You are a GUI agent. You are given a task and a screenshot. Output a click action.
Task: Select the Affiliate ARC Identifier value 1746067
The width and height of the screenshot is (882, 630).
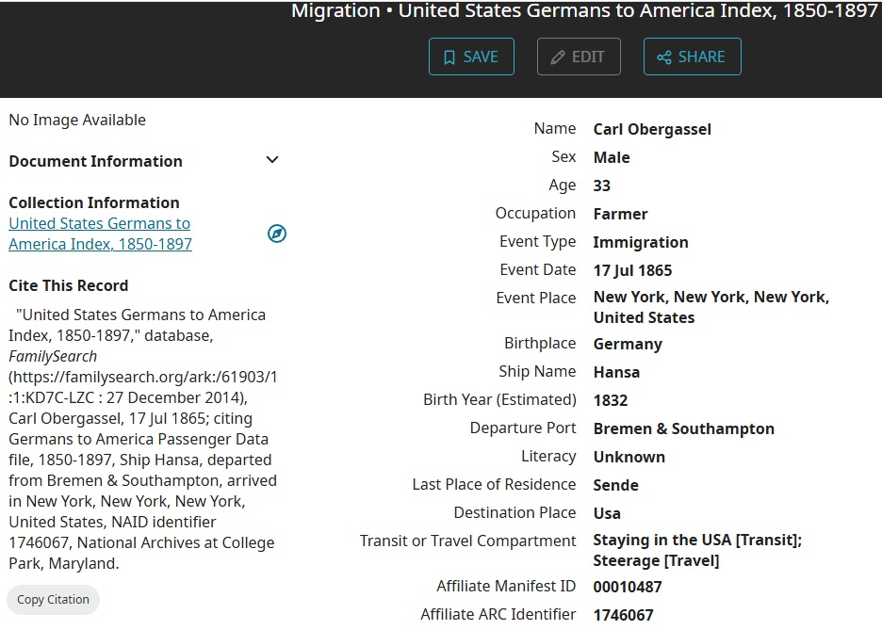[623, 615]
